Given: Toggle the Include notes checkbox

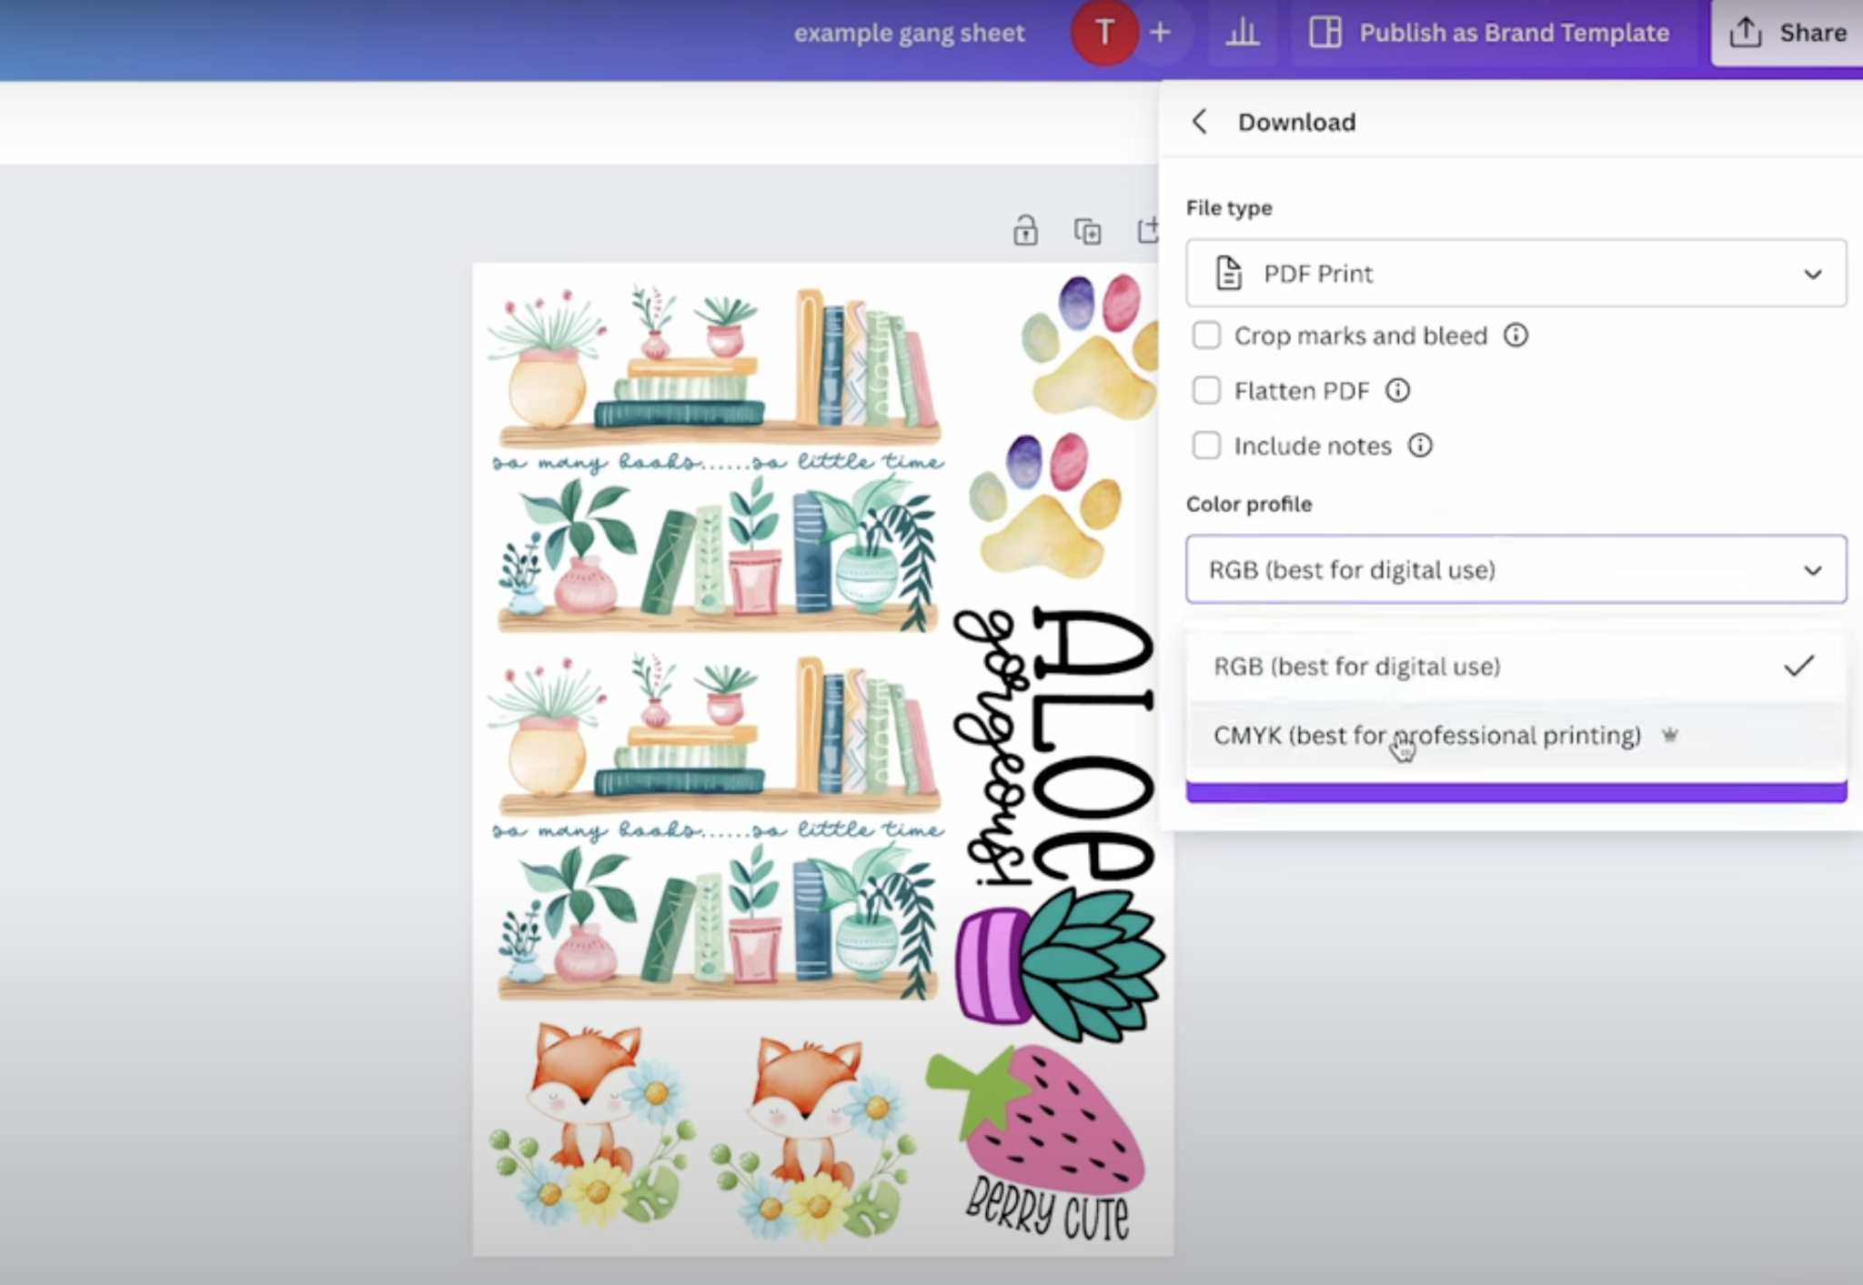Looking at the screenshot, I should coord(1206,446).
